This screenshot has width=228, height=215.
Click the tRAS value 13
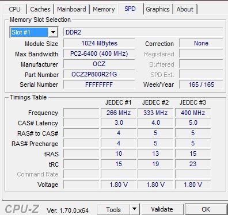click(x=155, y=153)
